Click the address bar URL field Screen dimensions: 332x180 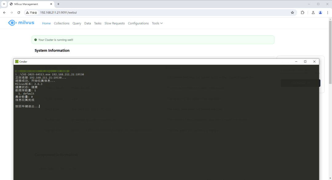pos(154,13)
